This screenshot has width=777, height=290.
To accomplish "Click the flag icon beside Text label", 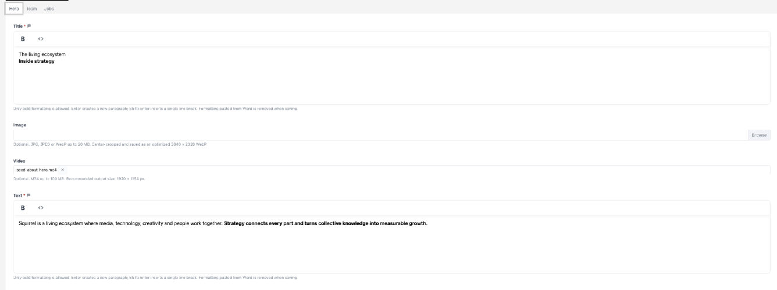I will click(29, 196).
